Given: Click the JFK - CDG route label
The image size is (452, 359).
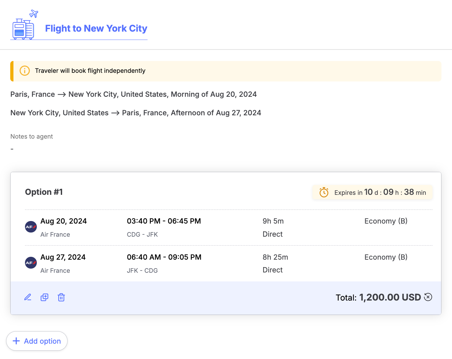Looking at the screenshot, I should pos(142,271).
